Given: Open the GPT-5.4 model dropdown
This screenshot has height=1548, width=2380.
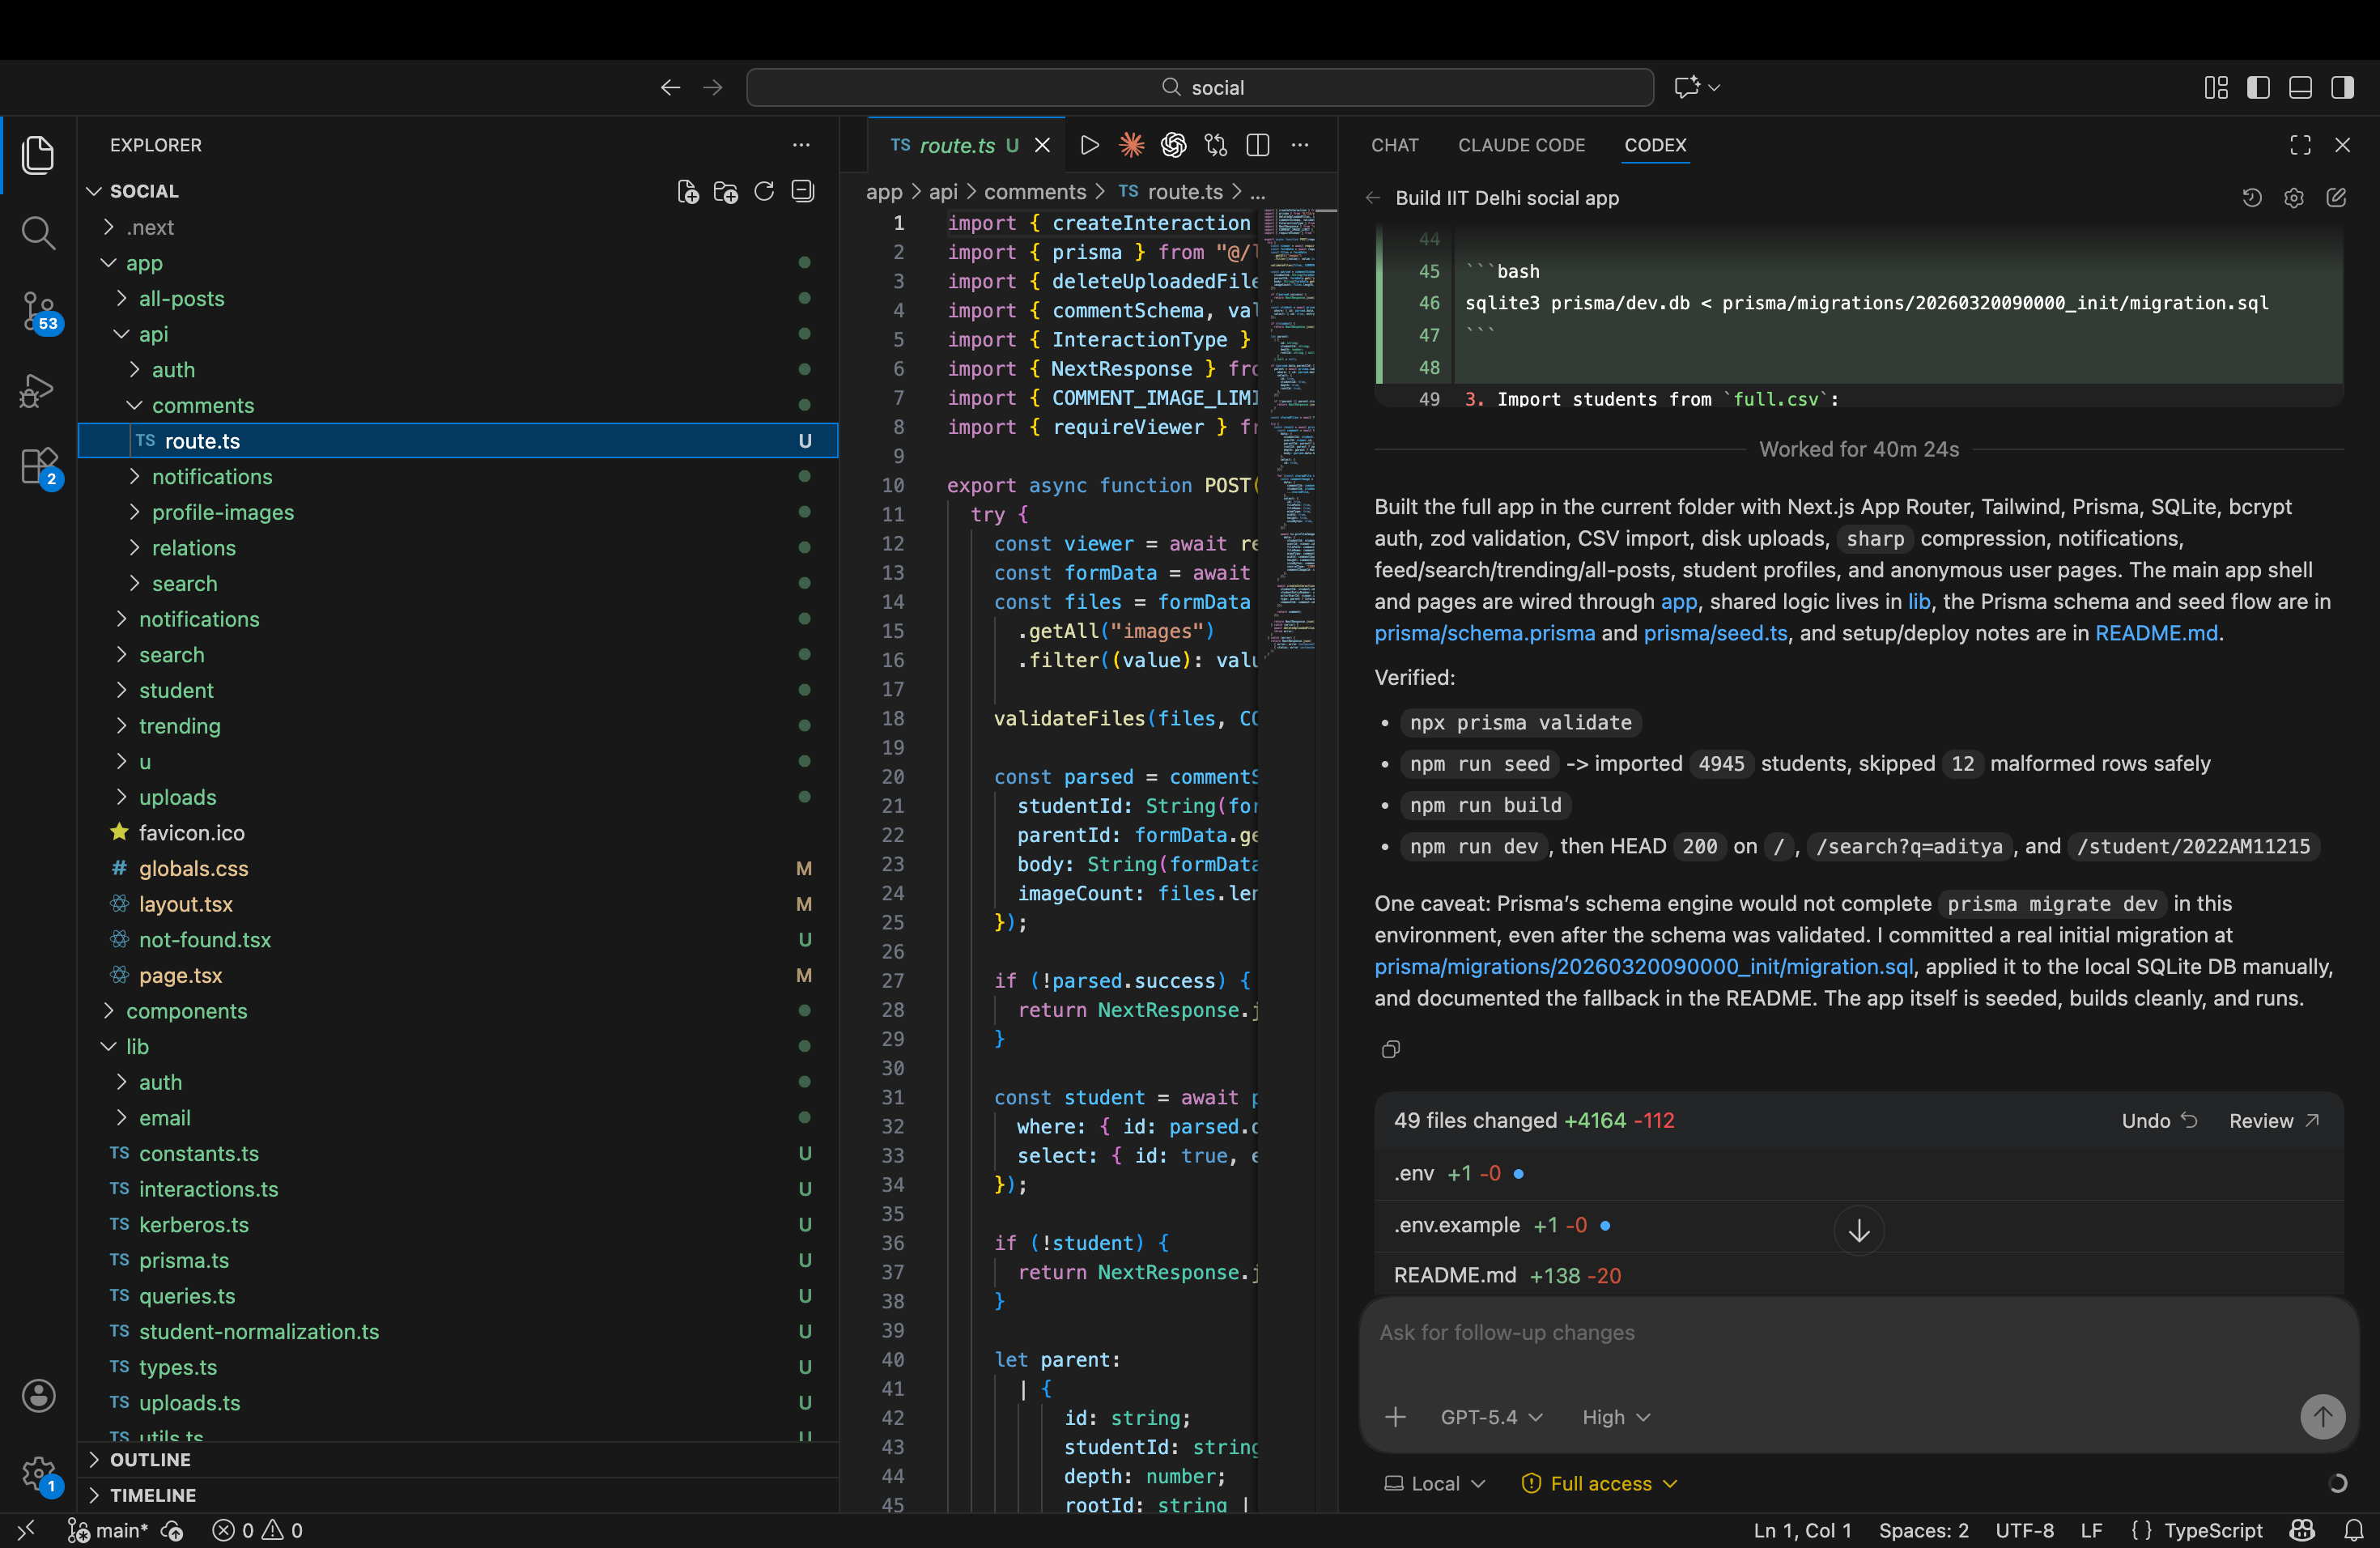Looking at the screenshot, I should point(1491,1417).
